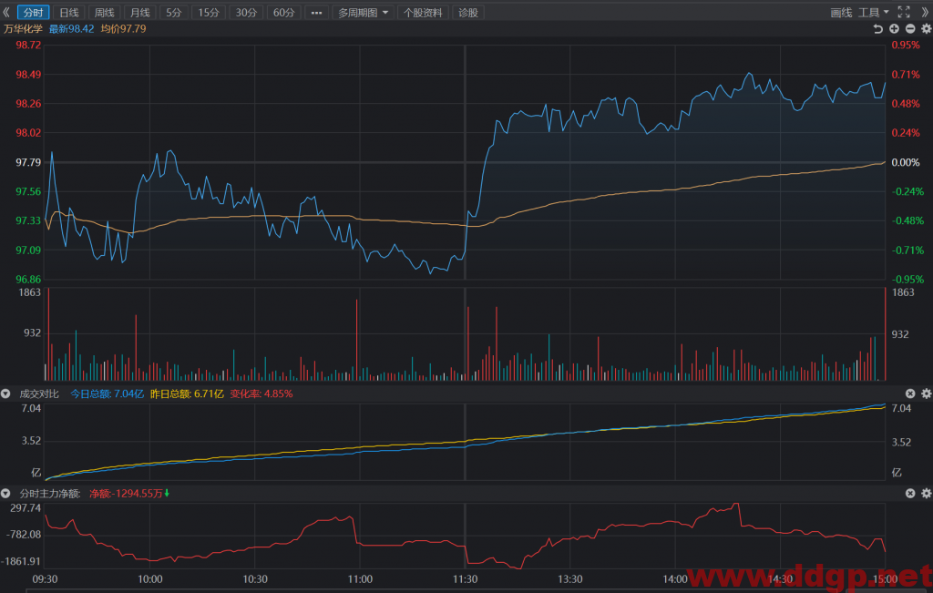
Task: Click the 97.09 price axis label
Action: [28, 250]
